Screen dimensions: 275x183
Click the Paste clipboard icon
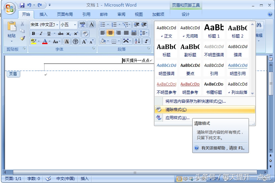tap(12, 27)
